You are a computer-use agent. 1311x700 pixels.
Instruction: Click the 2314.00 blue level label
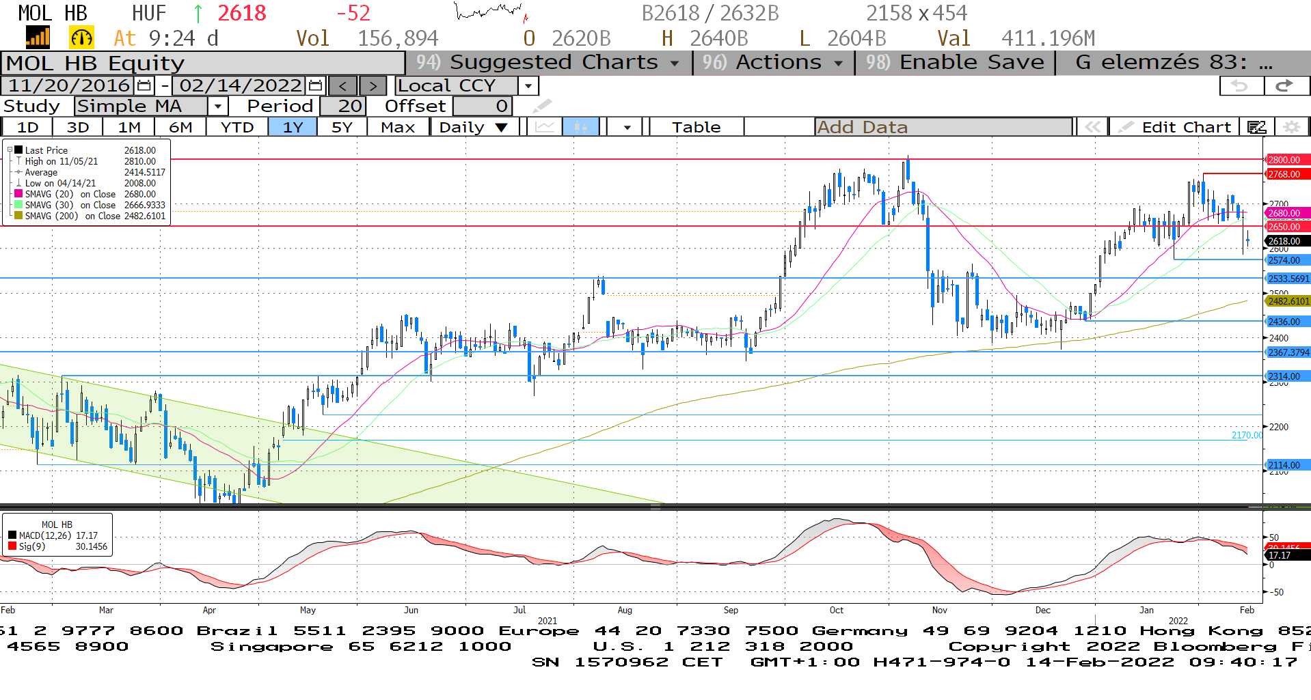pos(1288,376)
